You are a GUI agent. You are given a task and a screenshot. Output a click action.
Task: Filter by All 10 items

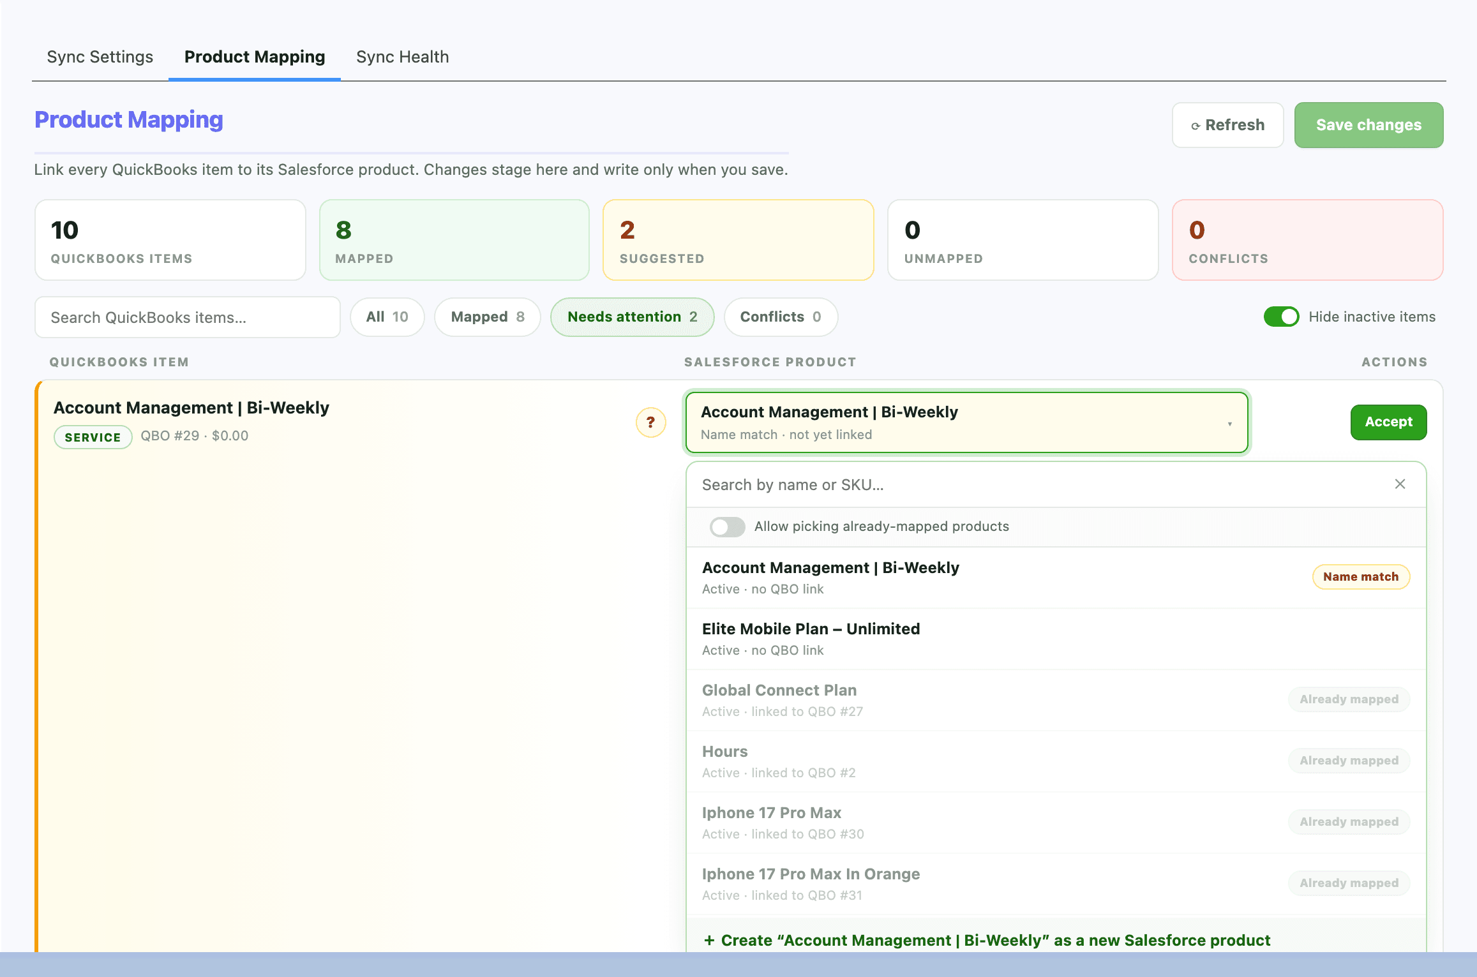(x=387, y=317)
